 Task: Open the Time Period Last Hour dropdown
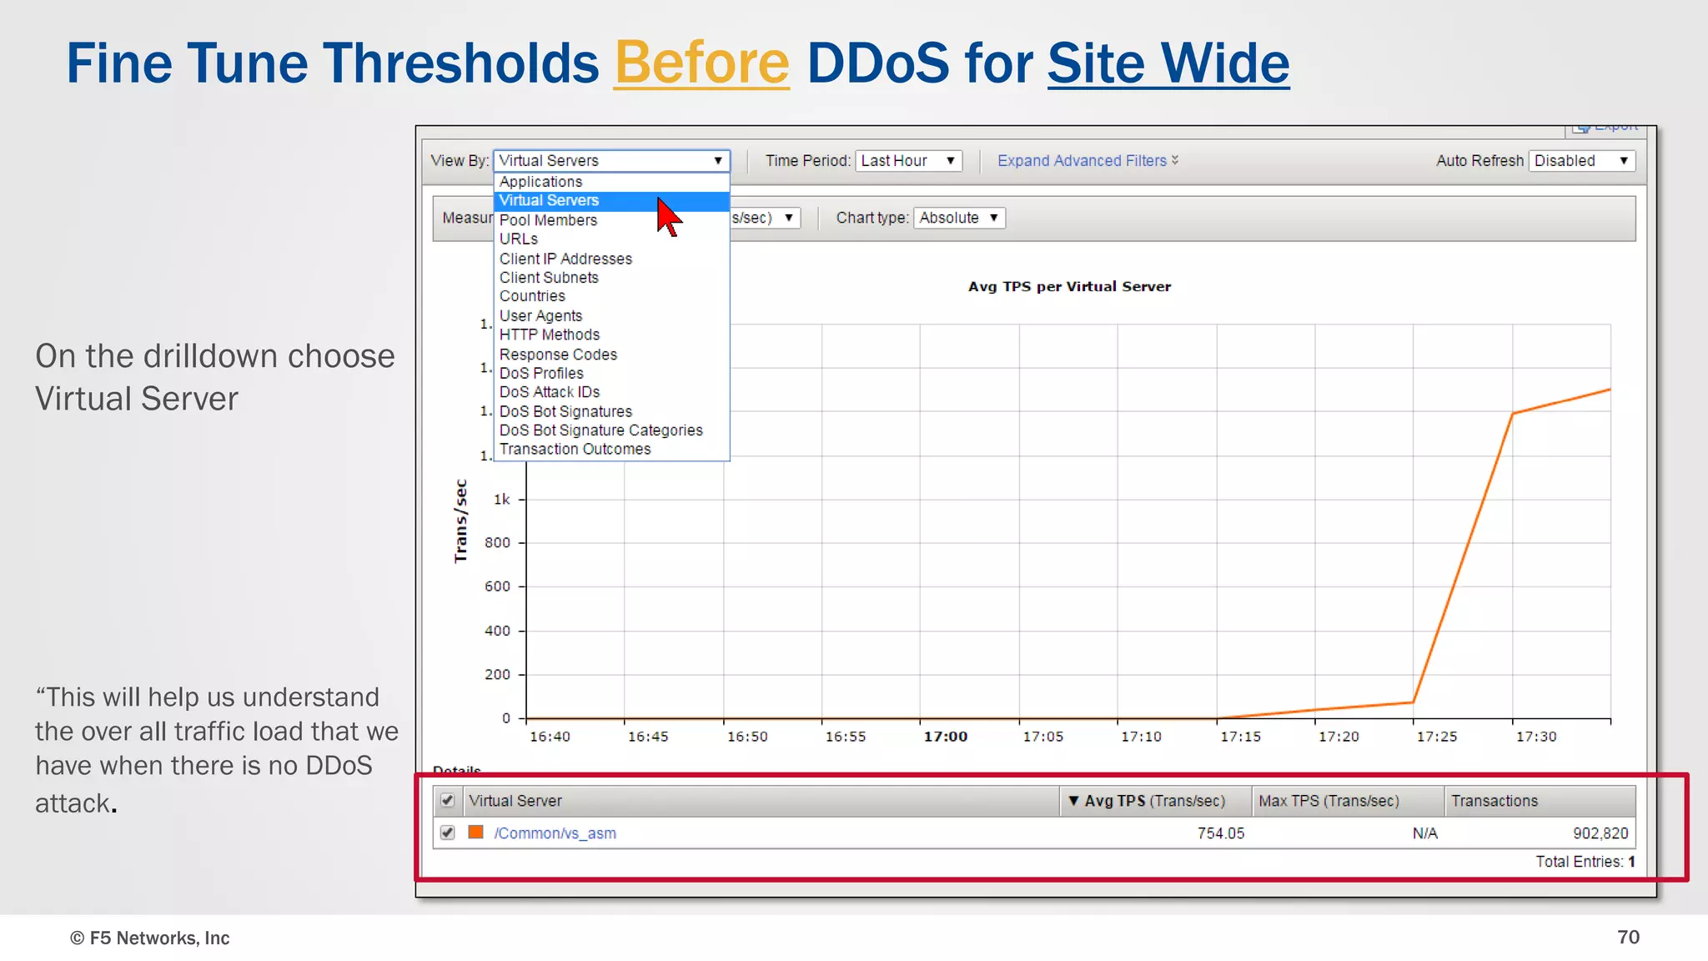[908, 161]
